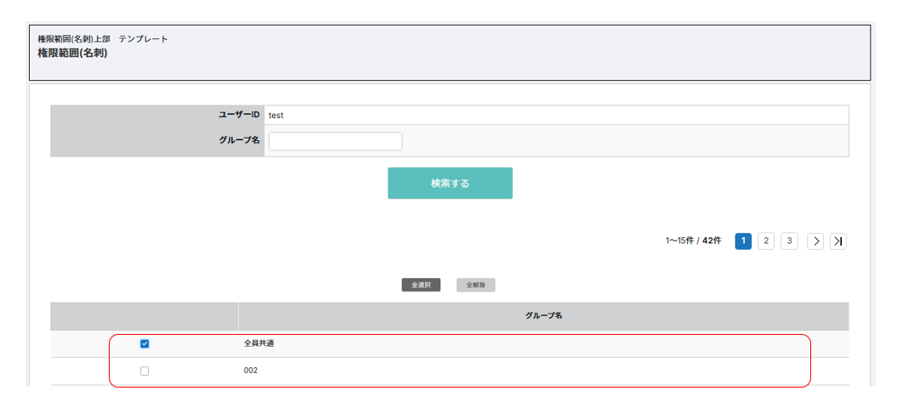Go to page 2 of results

tap(766, 241)
